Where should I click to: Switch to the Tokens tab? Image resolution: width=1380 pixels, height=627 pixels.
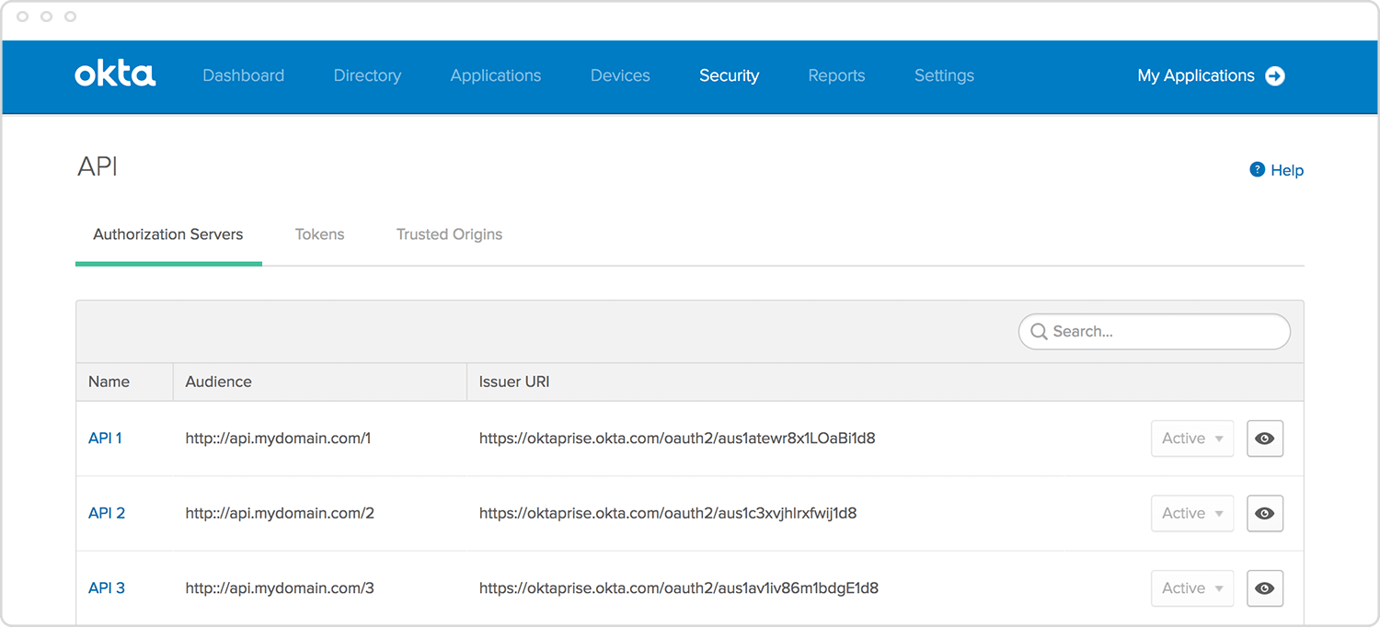tap(319, 234)
